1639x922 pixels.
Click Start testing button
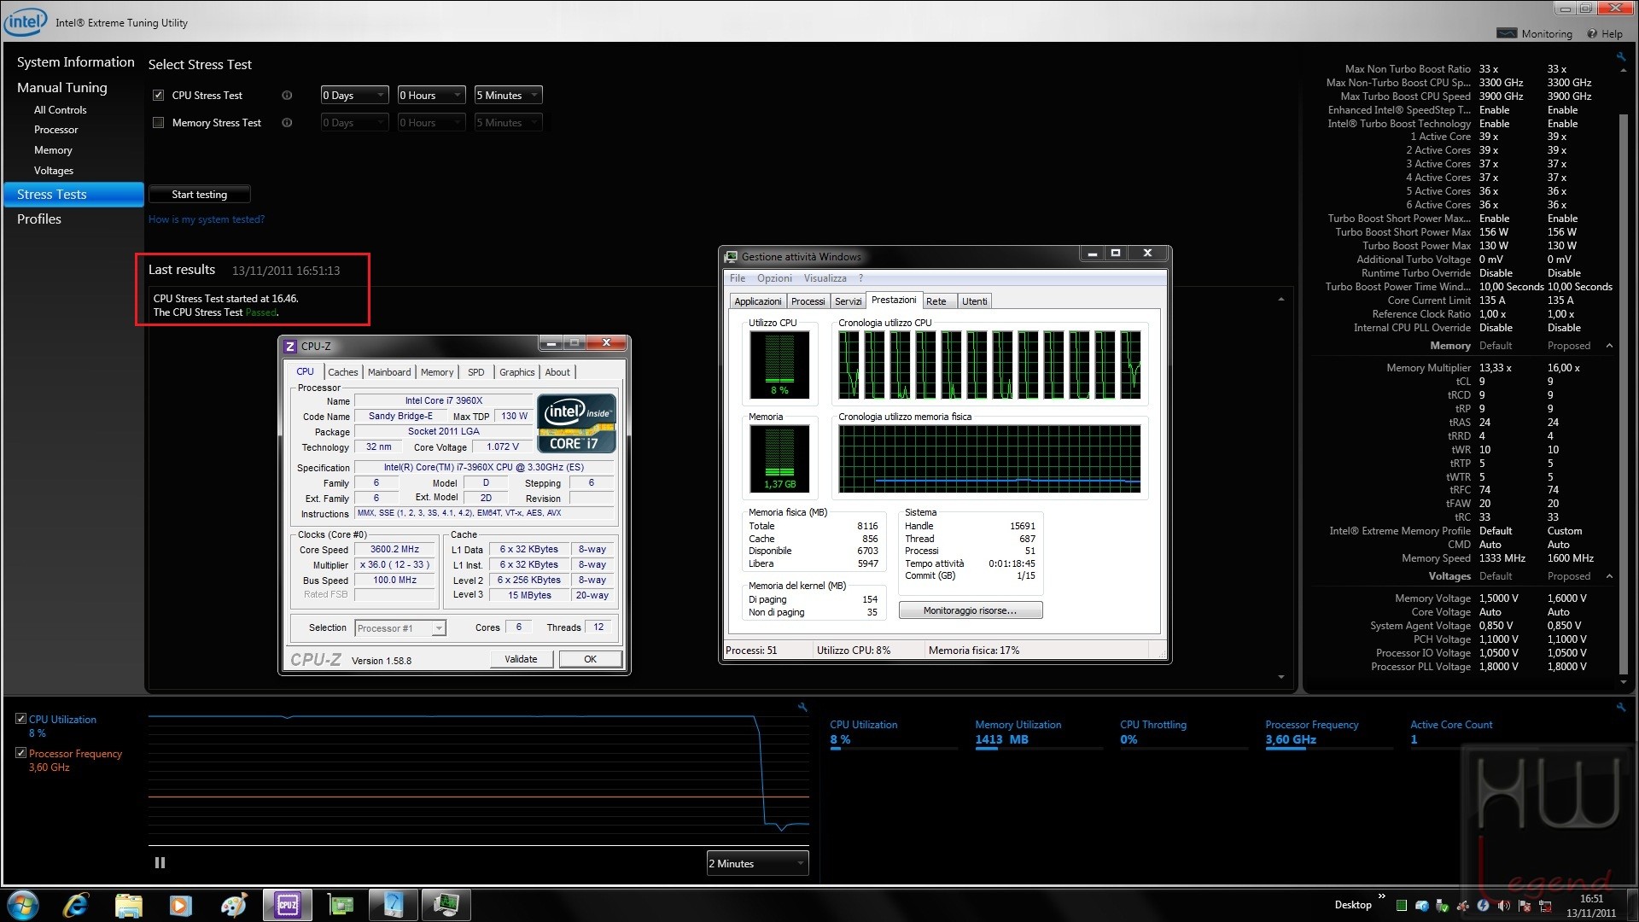[x=199, y=195]
